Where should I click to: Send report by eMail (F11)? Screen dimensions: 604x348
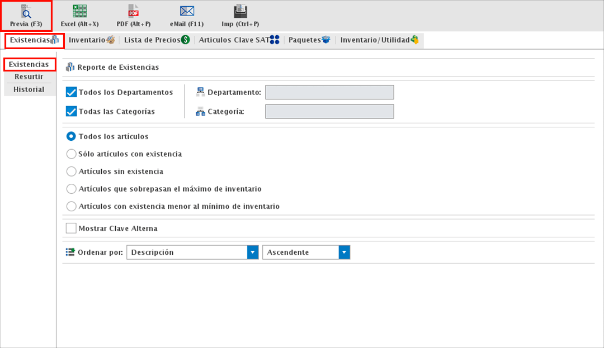[186, 15]
